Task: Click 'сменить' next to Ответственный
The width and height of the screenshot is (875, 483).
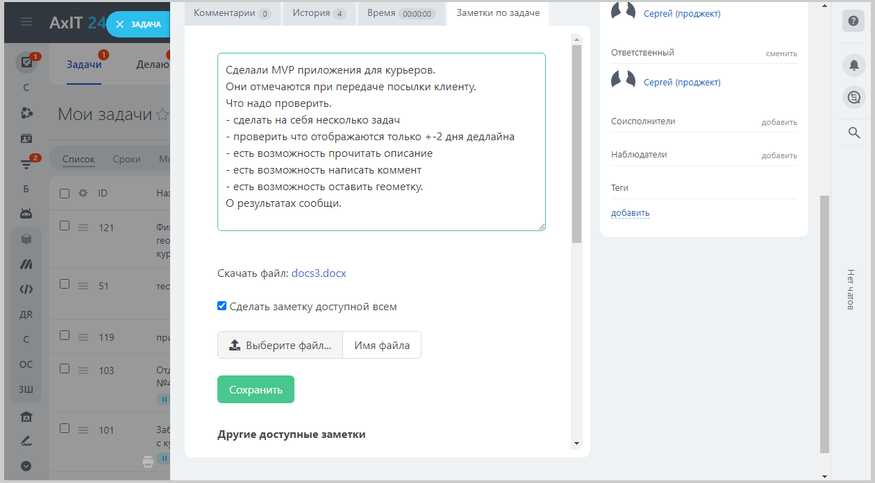Action: (x=781, y=53)
